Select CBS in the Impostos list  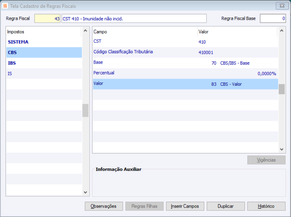pyautogui.click(x=44, y=53)
